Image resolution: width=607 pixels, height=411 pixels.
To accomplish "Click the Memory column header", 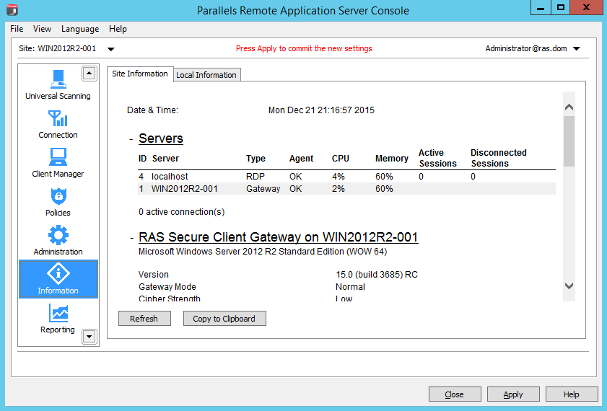I will 392,159.
